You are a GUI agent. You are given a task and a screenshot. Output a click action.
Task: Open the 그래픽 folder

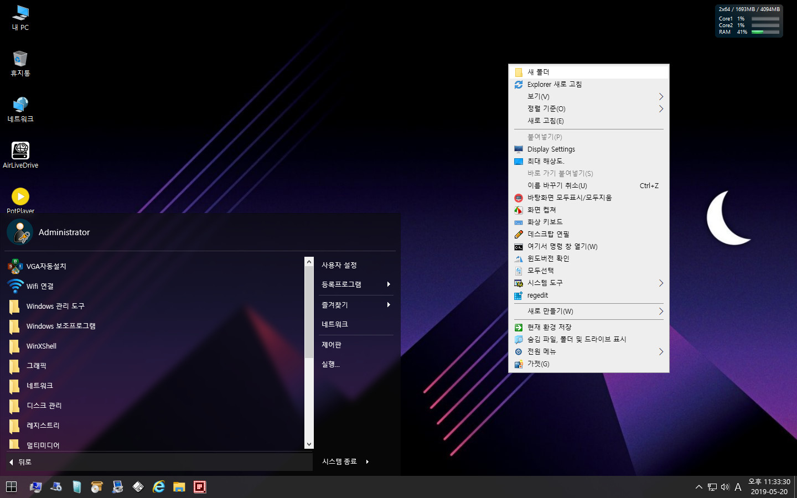pos(155,366)
